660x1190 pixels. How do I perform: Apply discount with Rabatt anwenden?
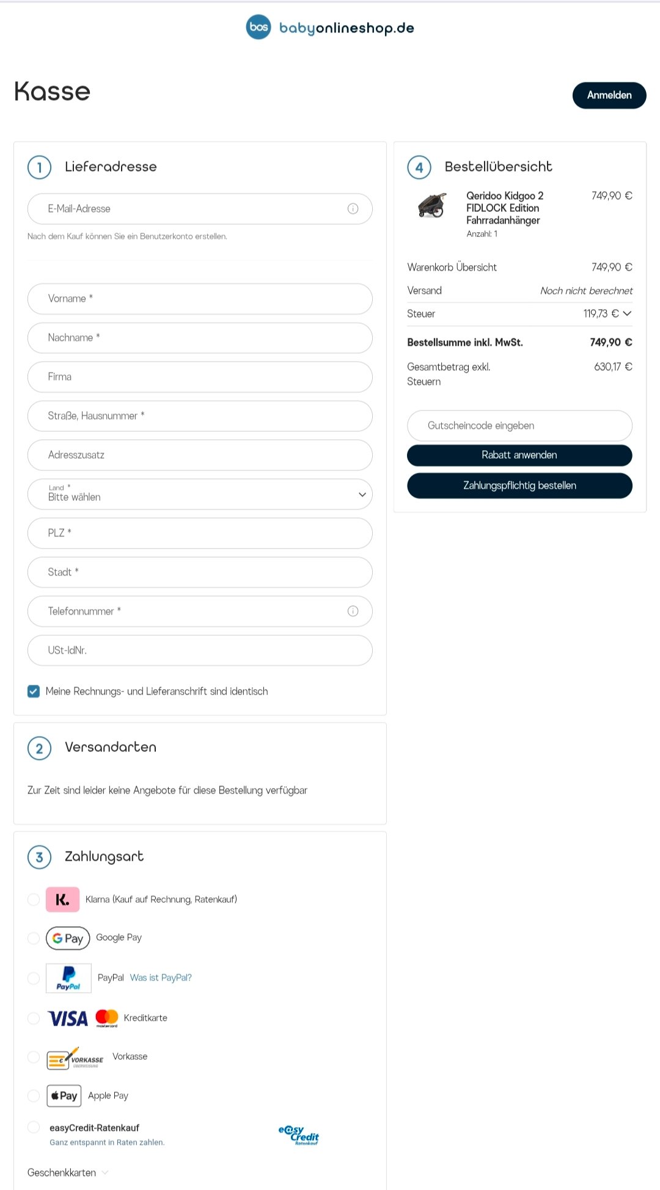519,455
